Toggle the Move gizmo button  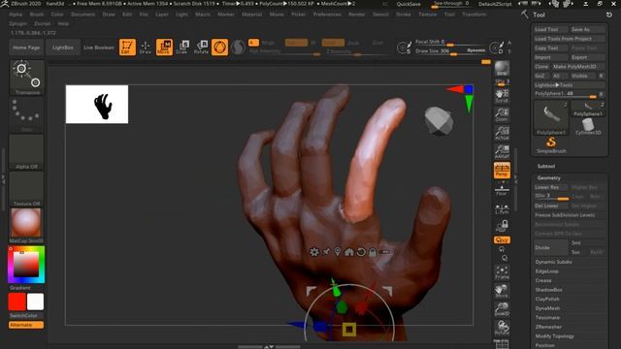click(164, 48)
